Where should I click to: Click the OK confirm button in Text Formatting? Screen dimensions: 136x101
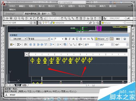pos(118,39)
